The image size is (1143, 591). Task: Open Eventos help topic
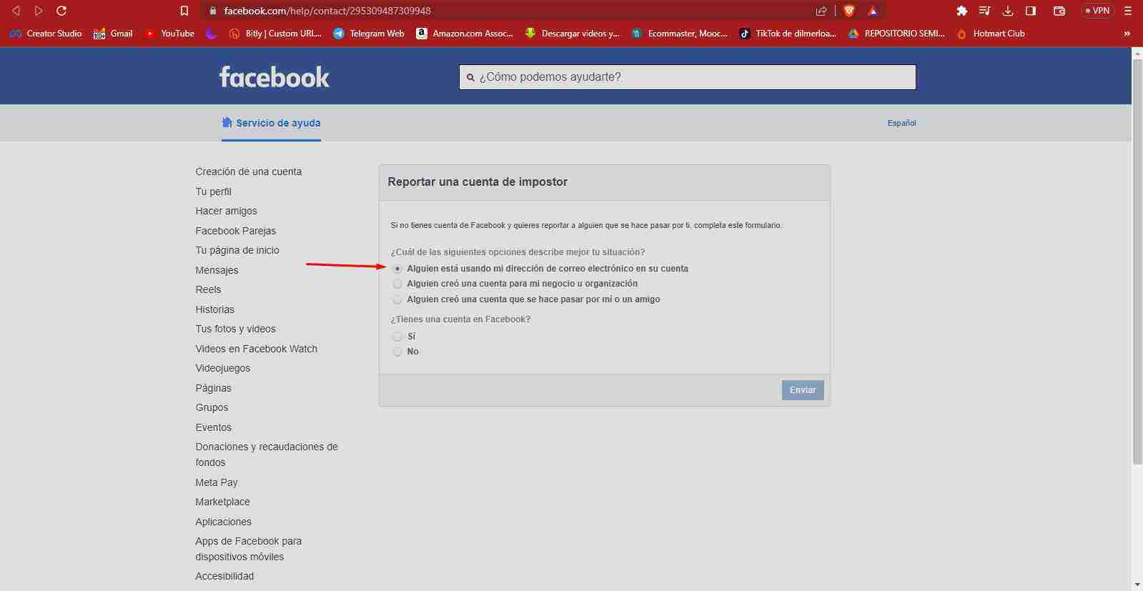coord(214,427)
